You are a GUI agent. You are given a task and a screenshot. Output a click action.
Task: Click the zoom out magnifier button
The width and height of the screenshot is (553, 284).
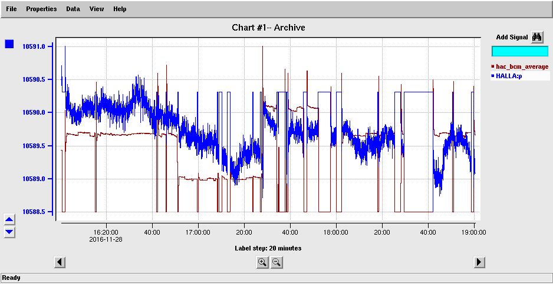point(276,262)
